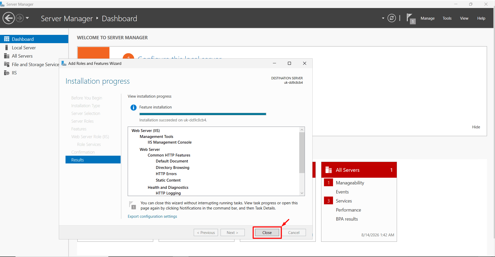
Task: Click the Feature installation info icon
Action: 133,107
